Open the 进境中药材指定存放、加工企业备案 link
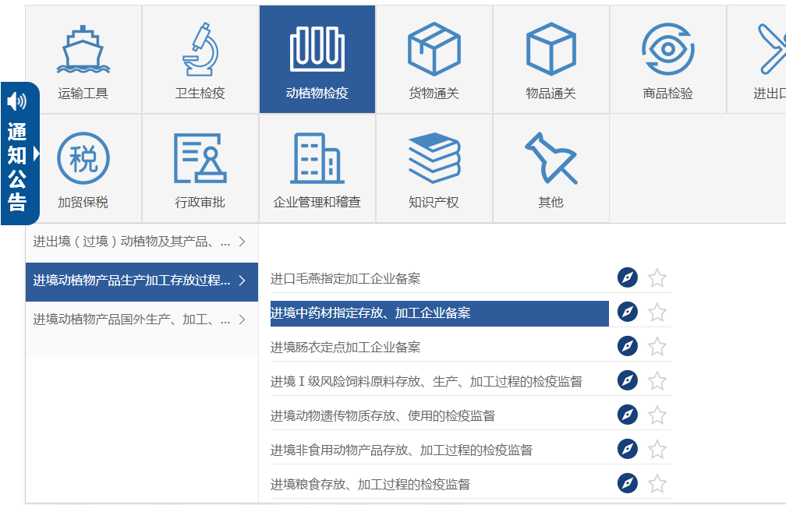This screenshot has height=505, width=786. 370,313
